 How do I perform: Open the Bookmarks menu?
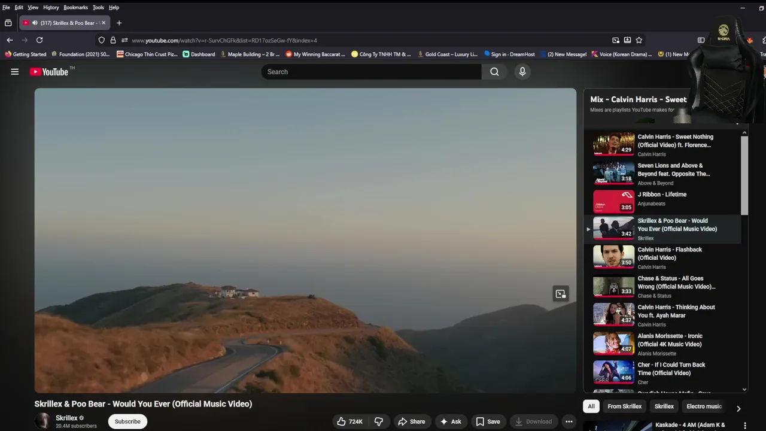click(75, 7)
